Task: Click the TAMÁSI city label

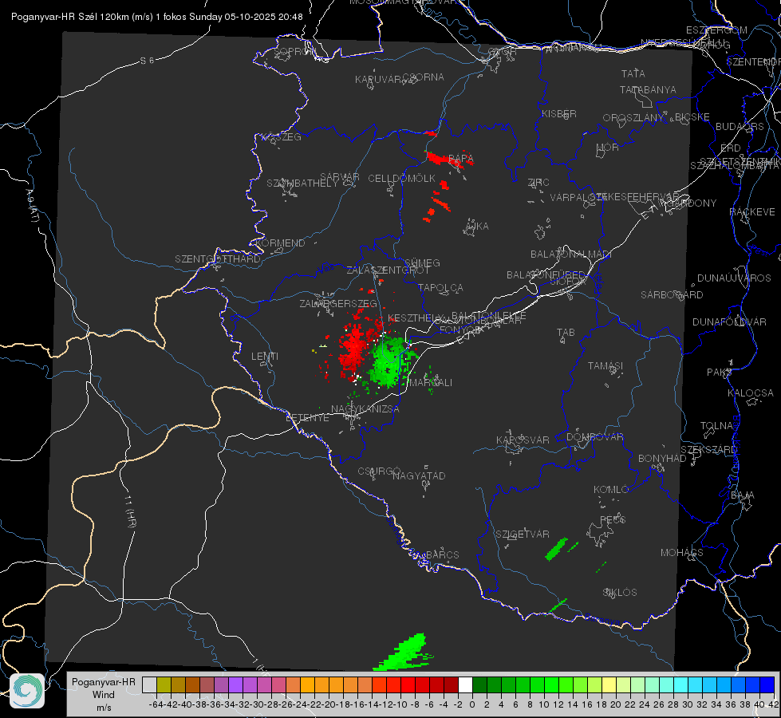Action: pyautogui.click(x=605, y=365)
